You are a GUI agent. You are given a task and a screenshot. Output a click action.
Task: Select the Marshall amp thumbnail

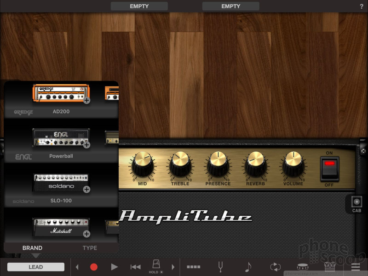(61, 227)
